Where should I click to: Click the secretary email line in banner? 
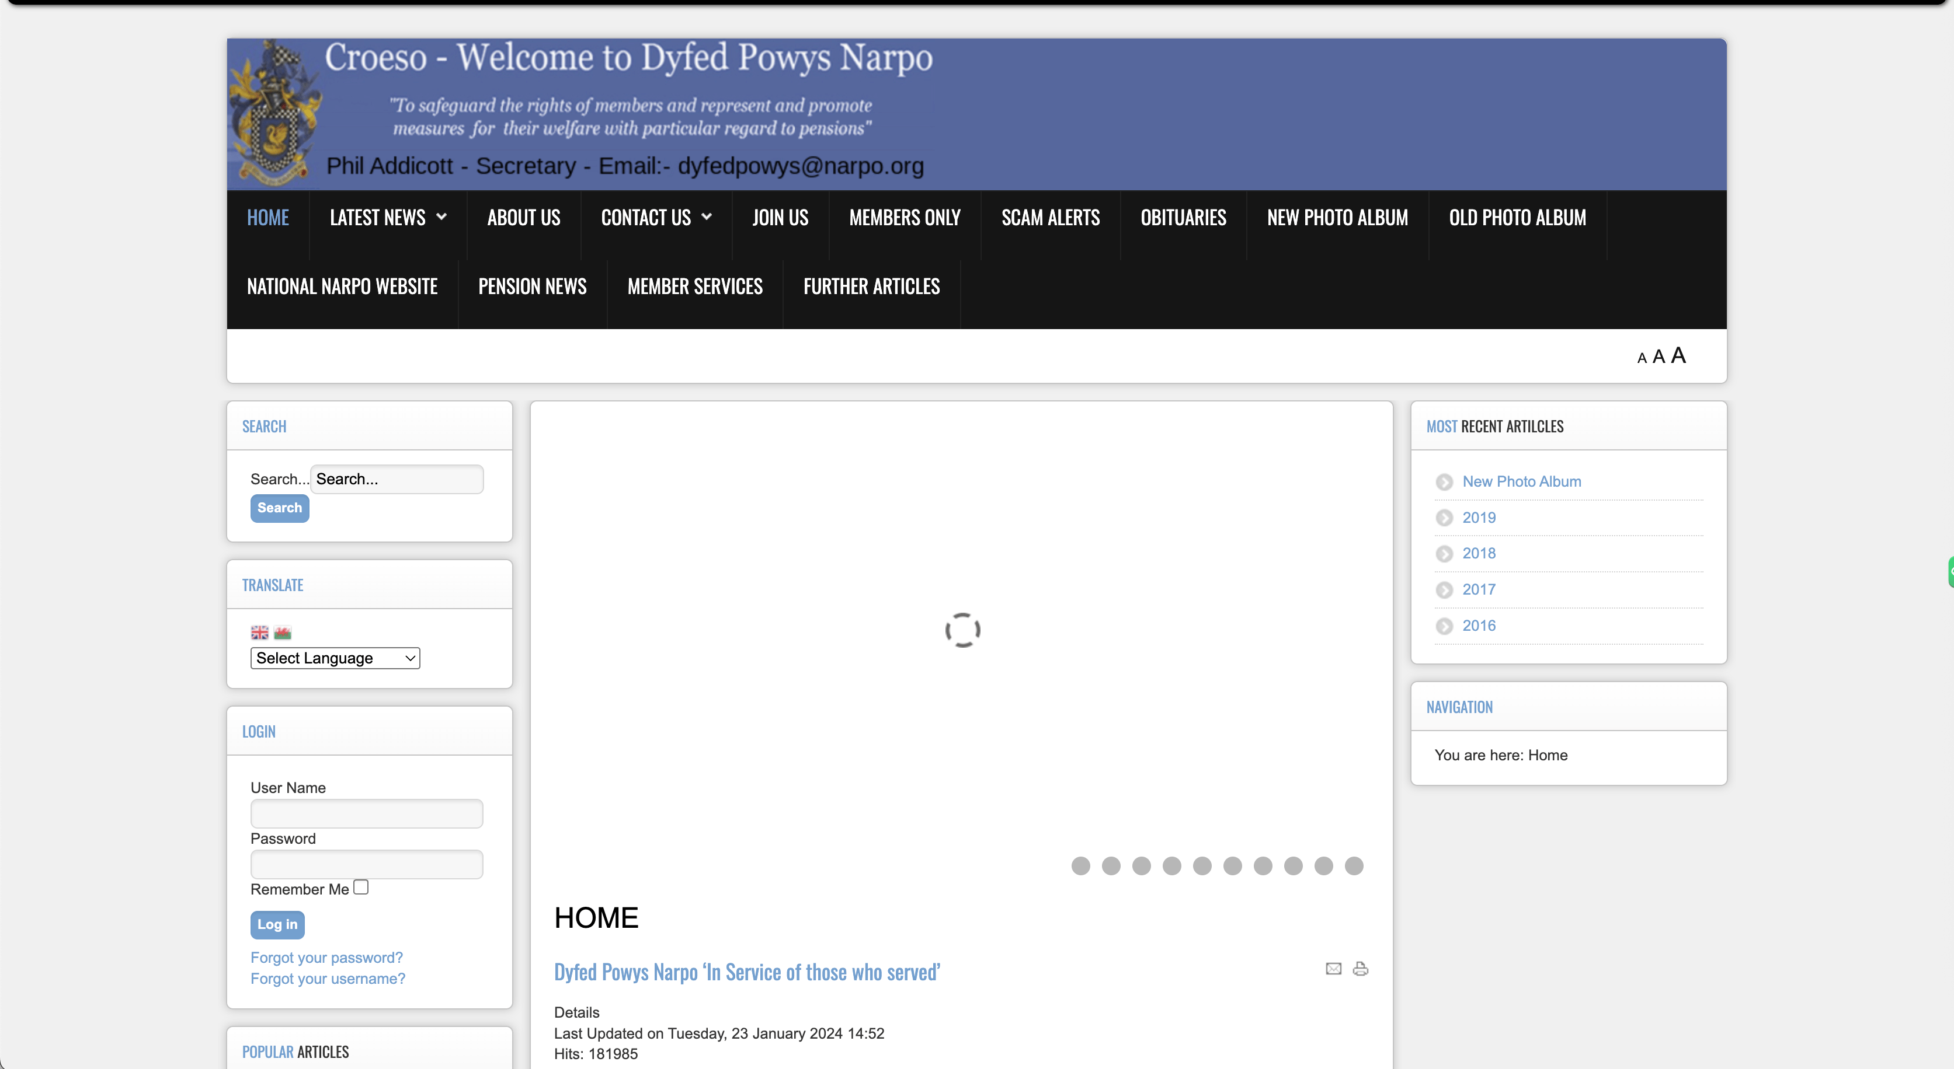pos(625,166)
